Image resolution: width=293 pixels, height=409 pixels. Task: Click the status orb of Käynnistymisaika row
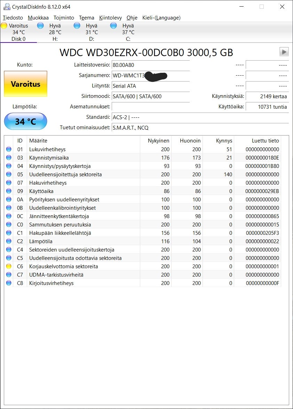[9, 157]
